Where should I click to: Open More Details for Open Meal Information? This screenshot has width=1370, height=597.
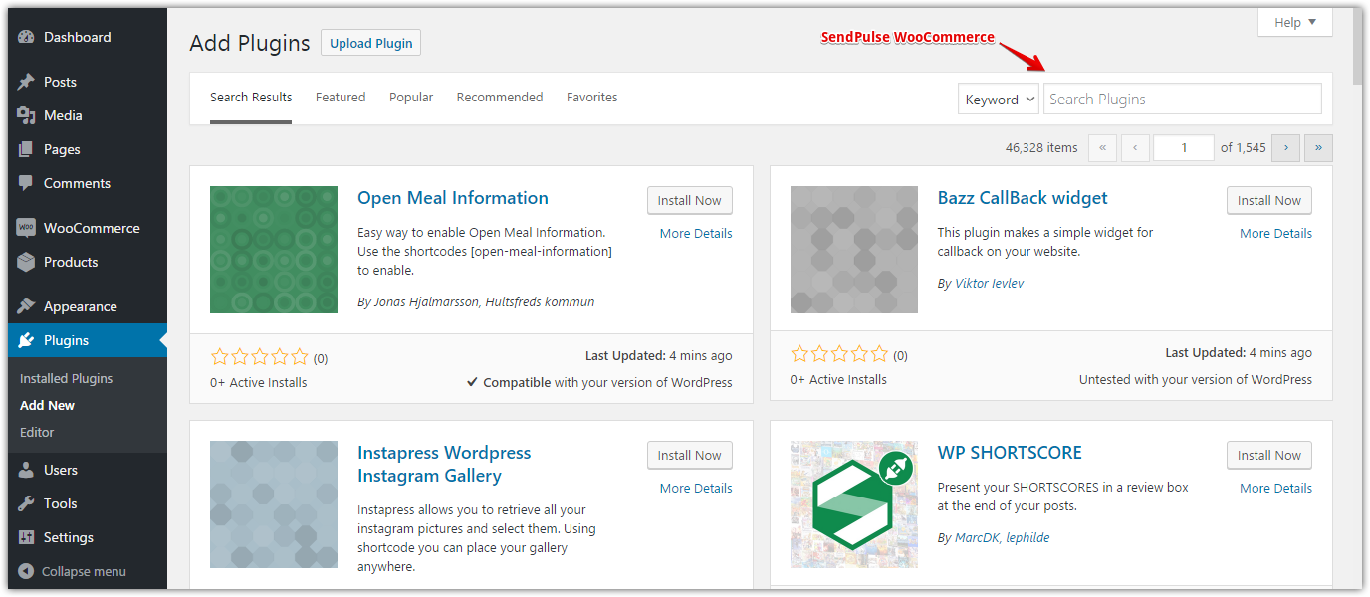coord(696,234)
